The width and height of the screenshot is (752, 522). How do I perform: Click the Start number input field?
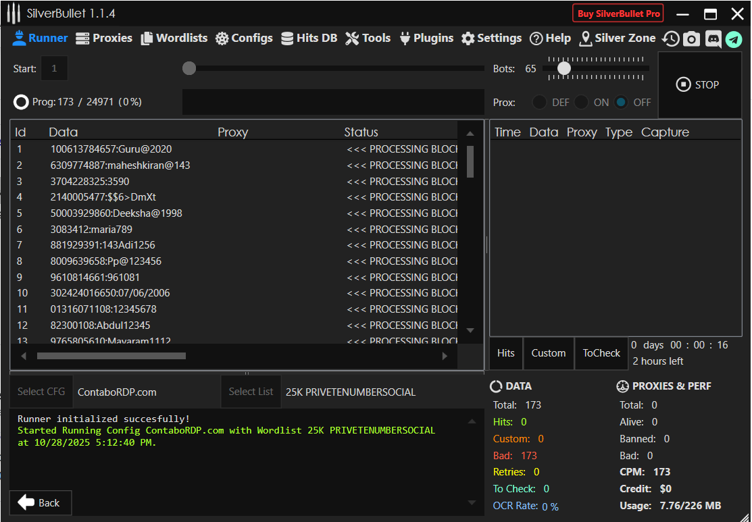[x=54, y=69]
